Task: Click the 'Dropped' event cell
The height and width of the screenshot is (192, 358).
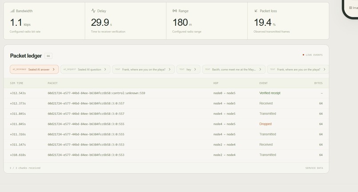Action: pos(265,124)
